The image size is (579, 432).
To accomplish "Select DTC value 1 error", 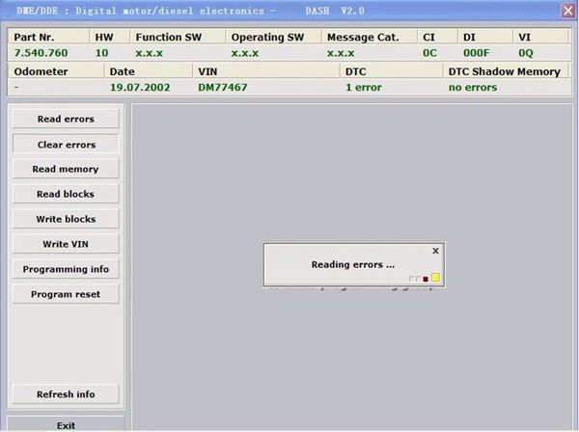I will (x=364, y=88).
